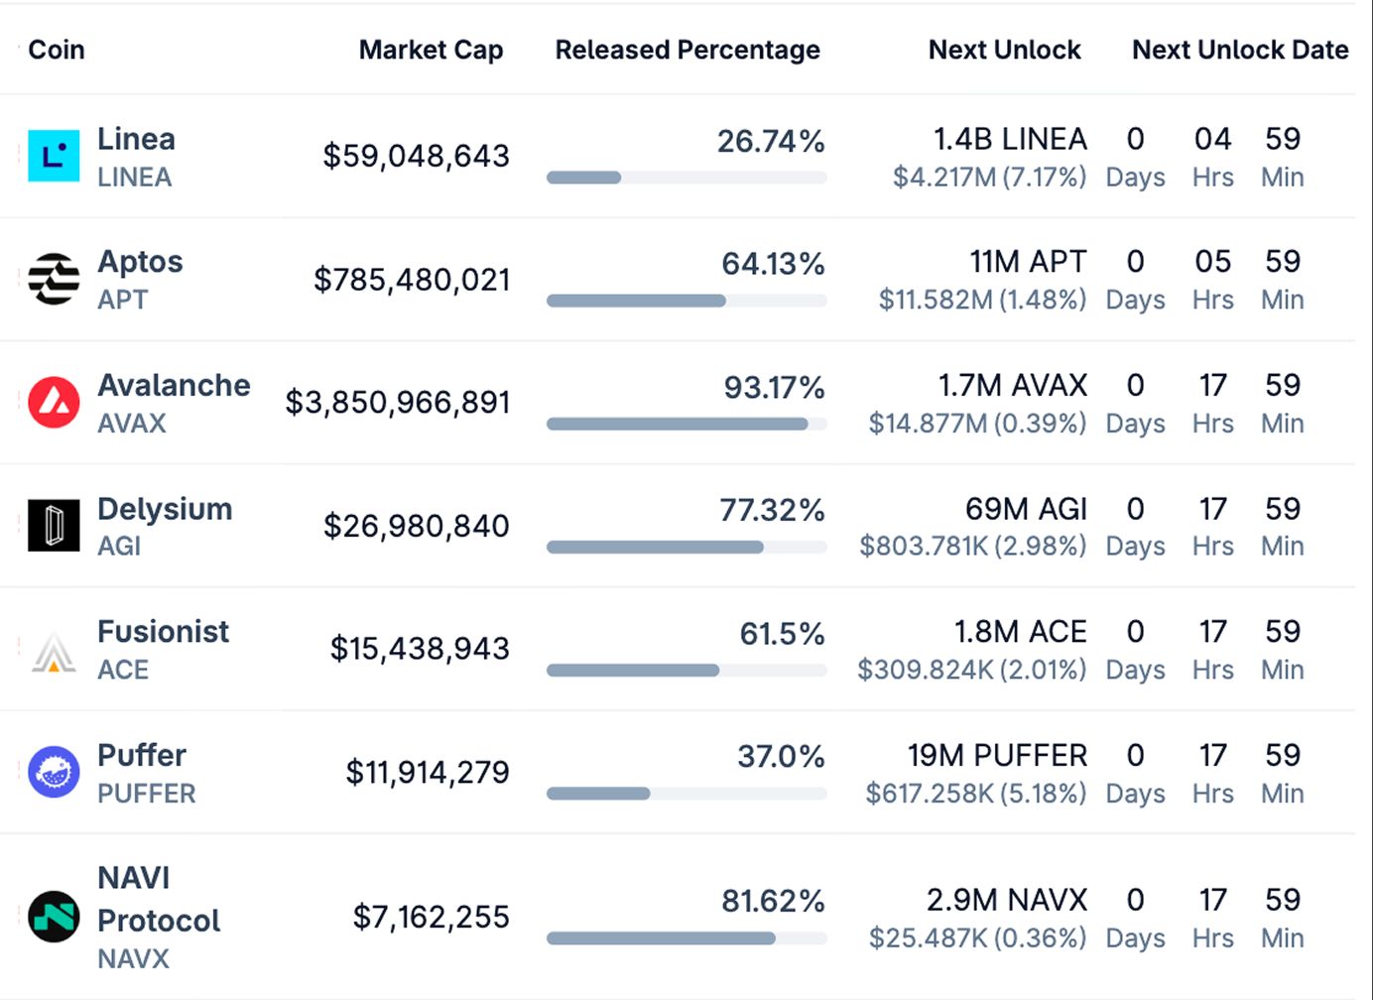Image resolution: width=1373 pixels, height=1000 pixels.
Task: Sort by the Next Unlock column header
Action: 1004,50
